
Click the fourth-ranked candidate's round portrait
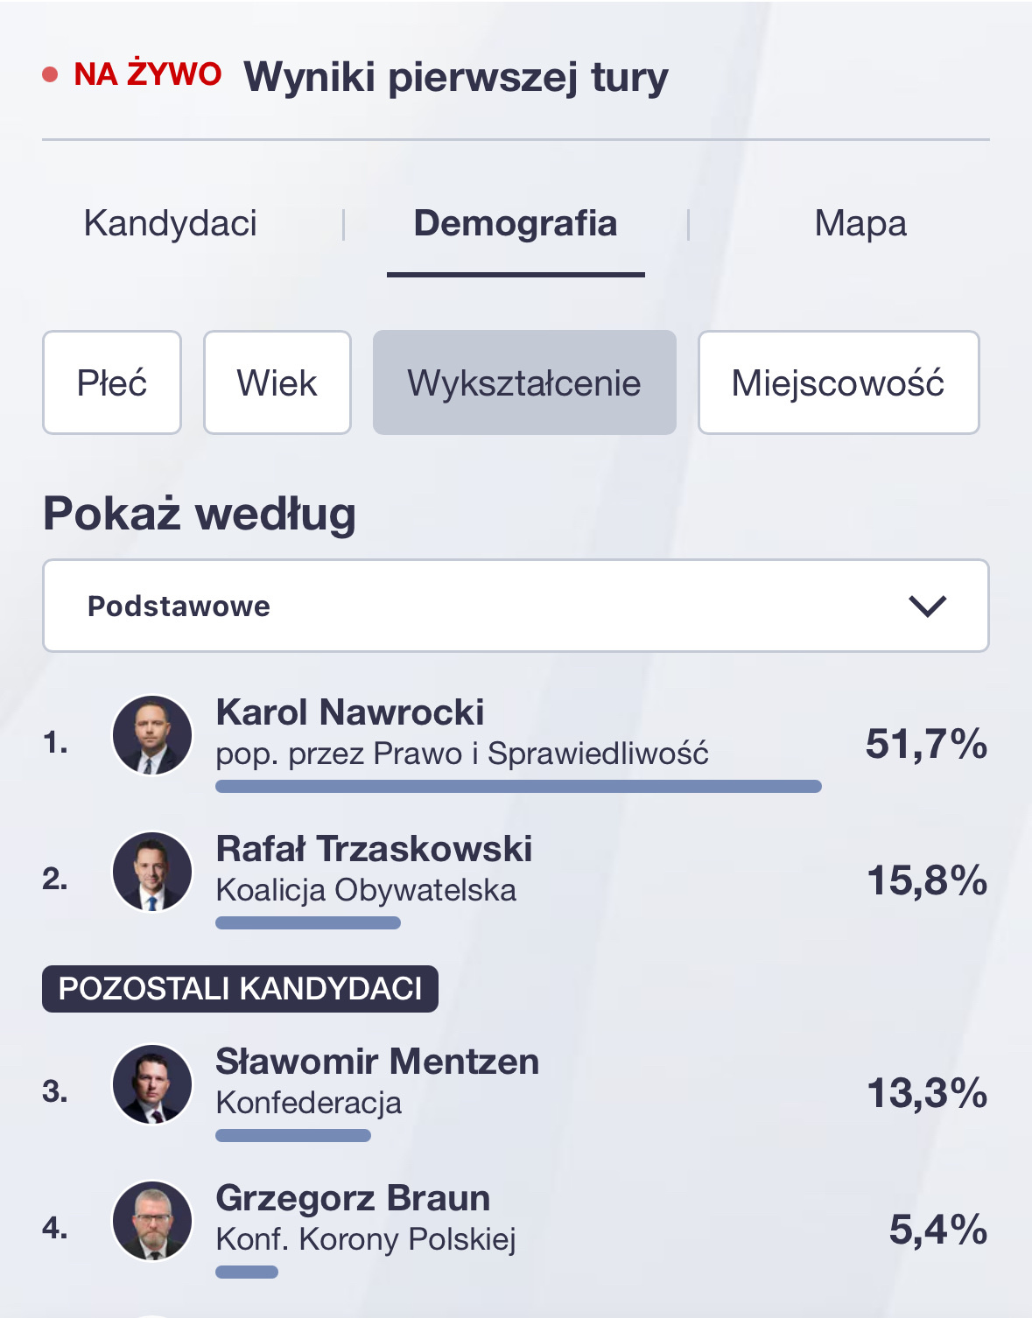(x=152, y=1221)
